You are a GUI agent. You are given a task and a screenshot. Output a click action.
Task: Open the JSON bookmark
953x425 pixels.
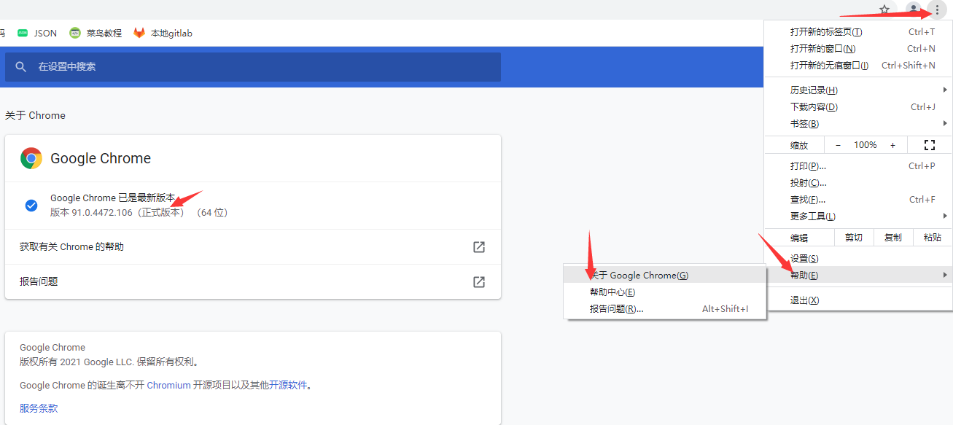(37, 33)
